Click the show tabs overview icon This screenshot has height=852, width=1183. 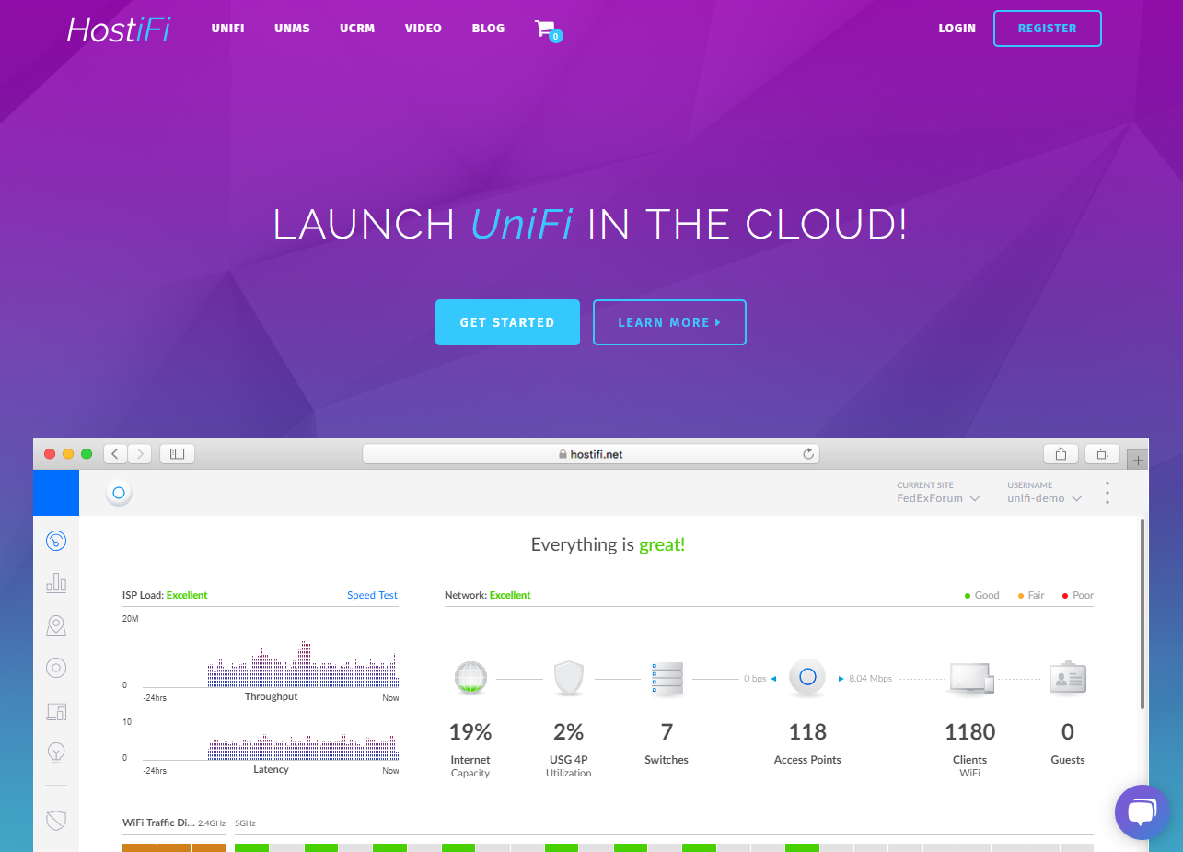click(1102, 453)
